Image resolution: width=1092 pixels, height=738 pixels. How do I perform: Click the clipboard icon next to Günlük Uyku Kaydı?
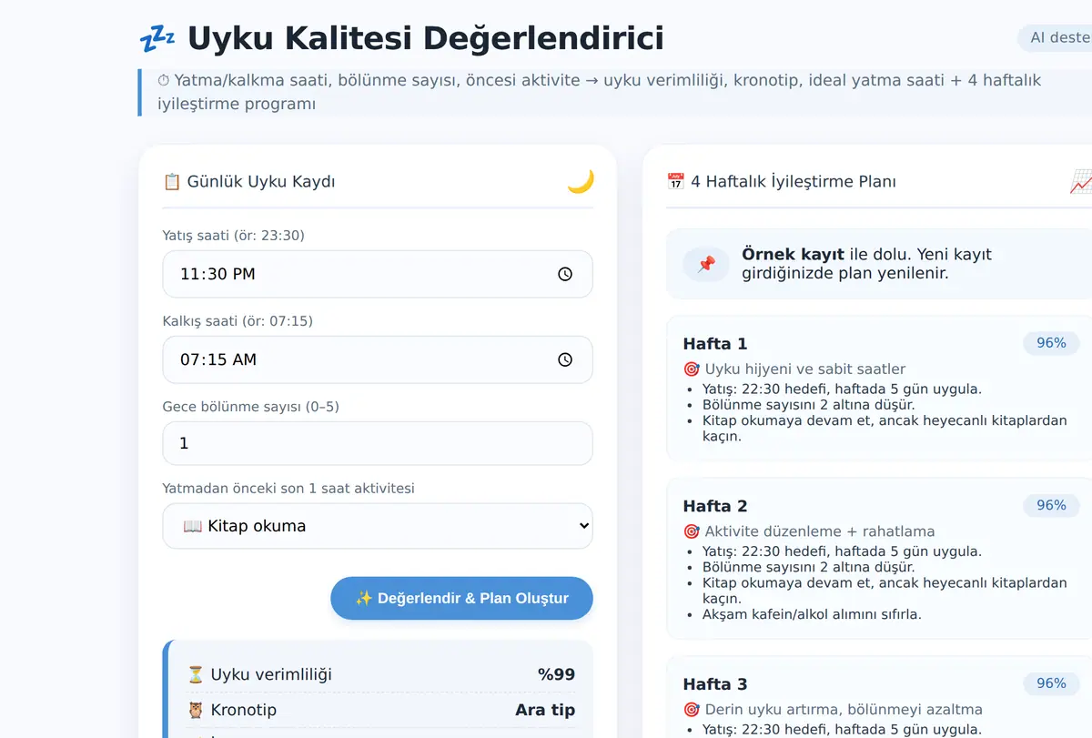coord(172,181)
